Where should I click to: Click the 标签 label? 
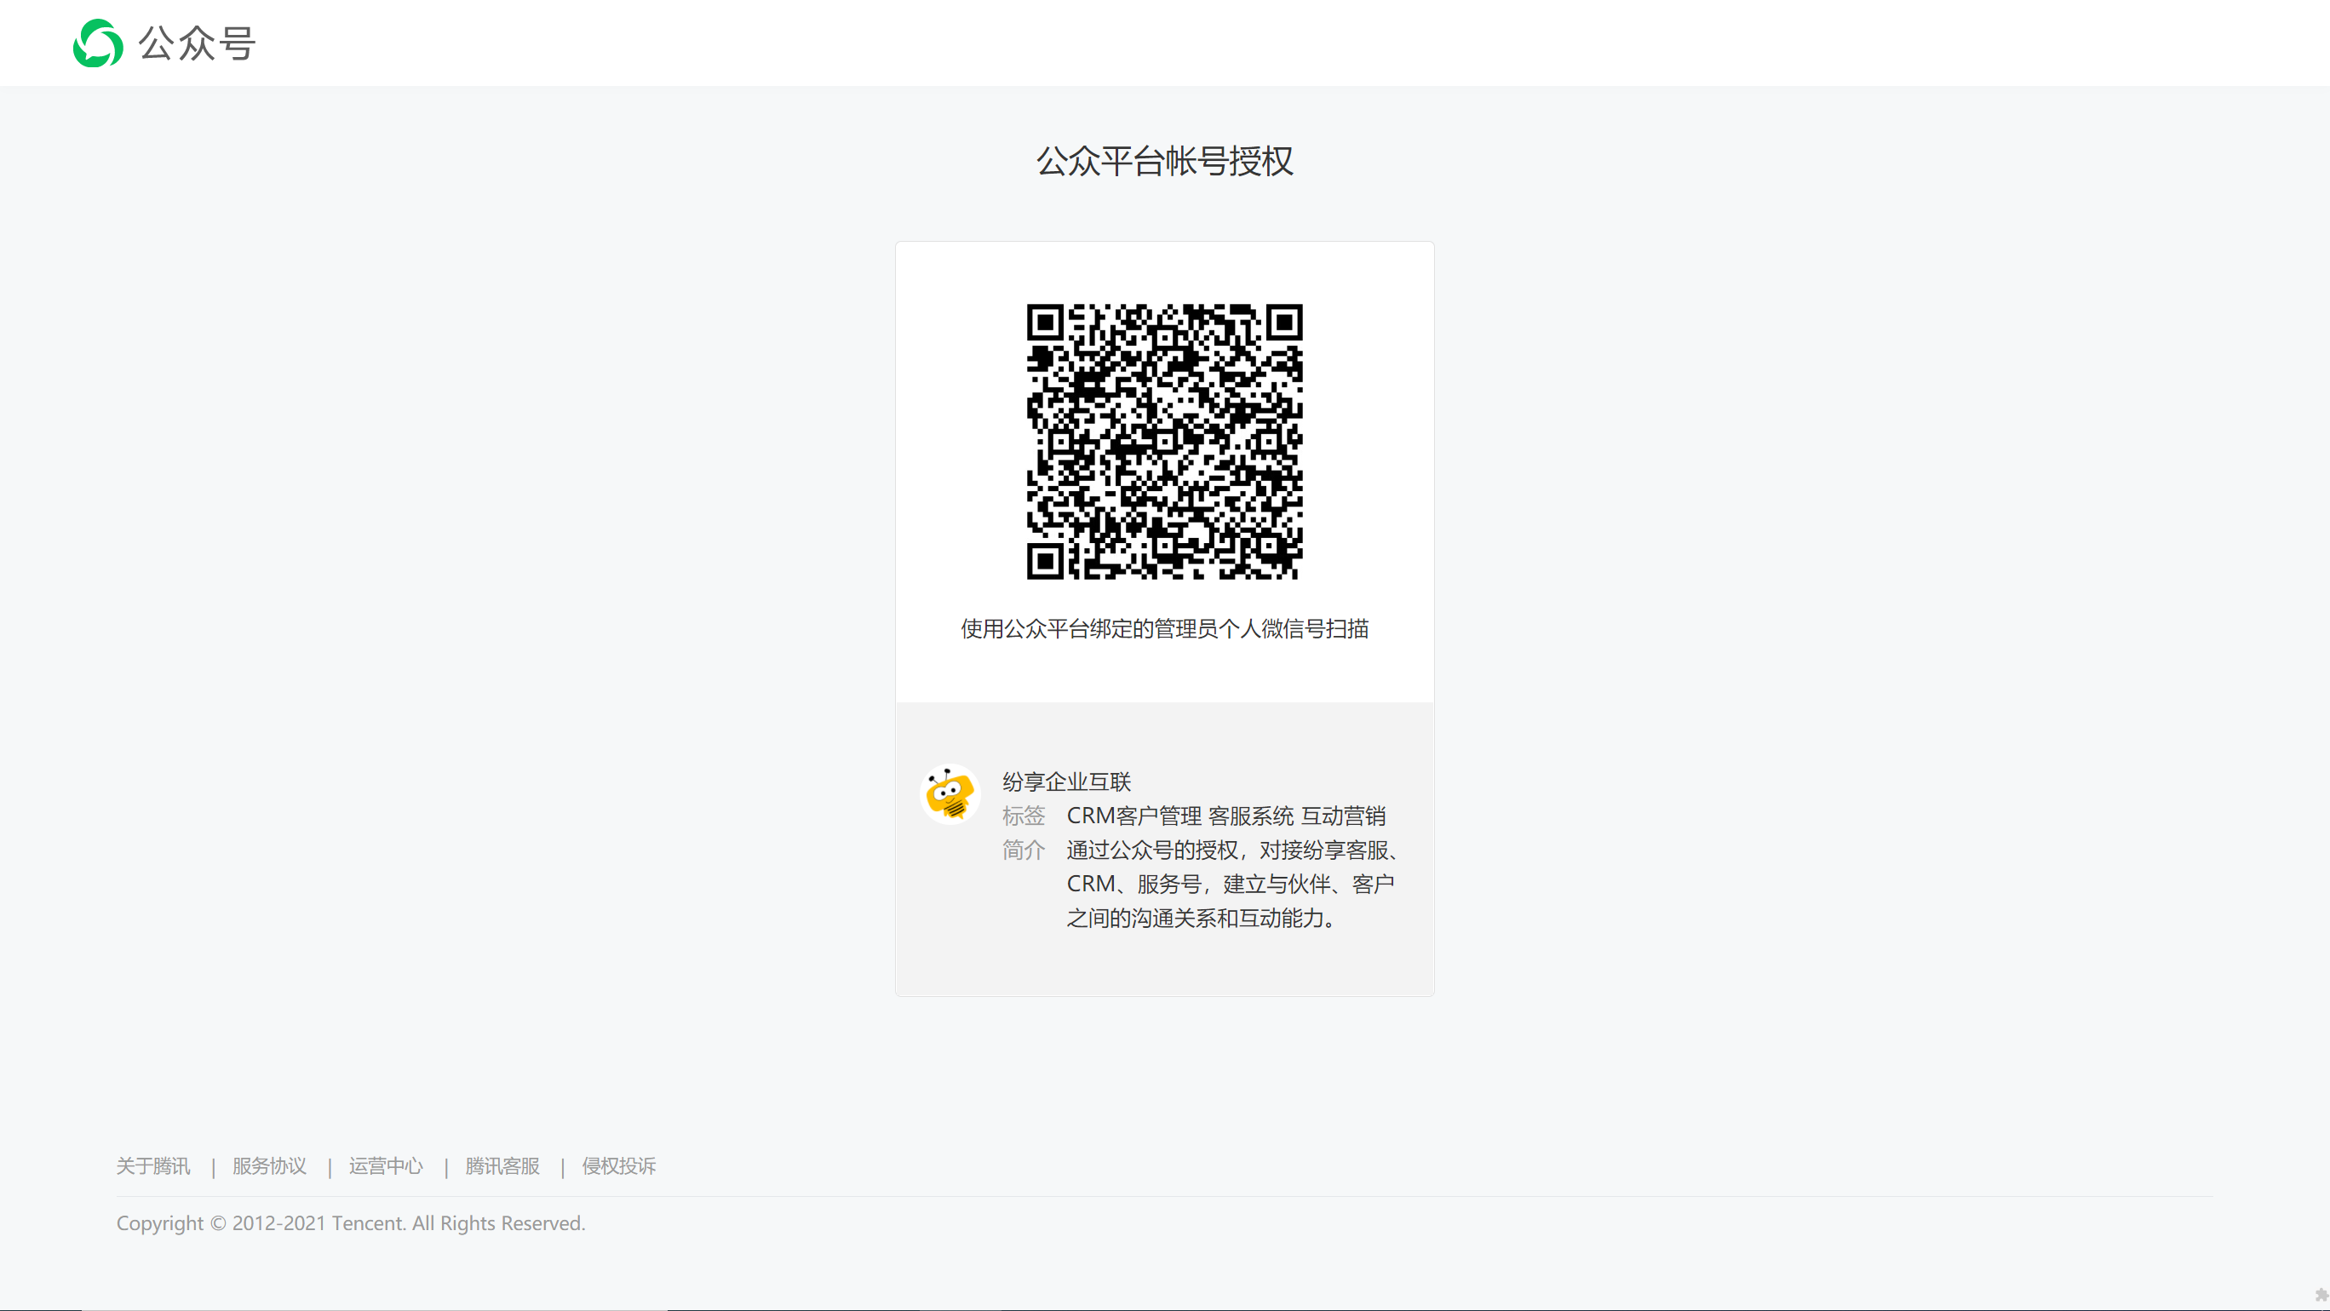1023,816
